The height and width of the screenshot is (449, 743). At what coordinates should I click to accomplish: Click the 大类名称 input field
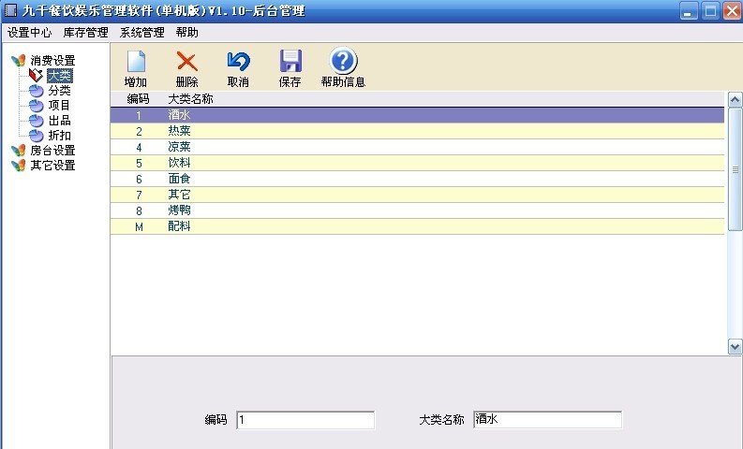pyautogui.click(x=547, y=420)
